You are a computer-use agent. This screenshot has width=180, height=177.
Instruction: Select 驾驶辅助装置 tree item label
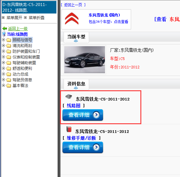tap(24, 63)
